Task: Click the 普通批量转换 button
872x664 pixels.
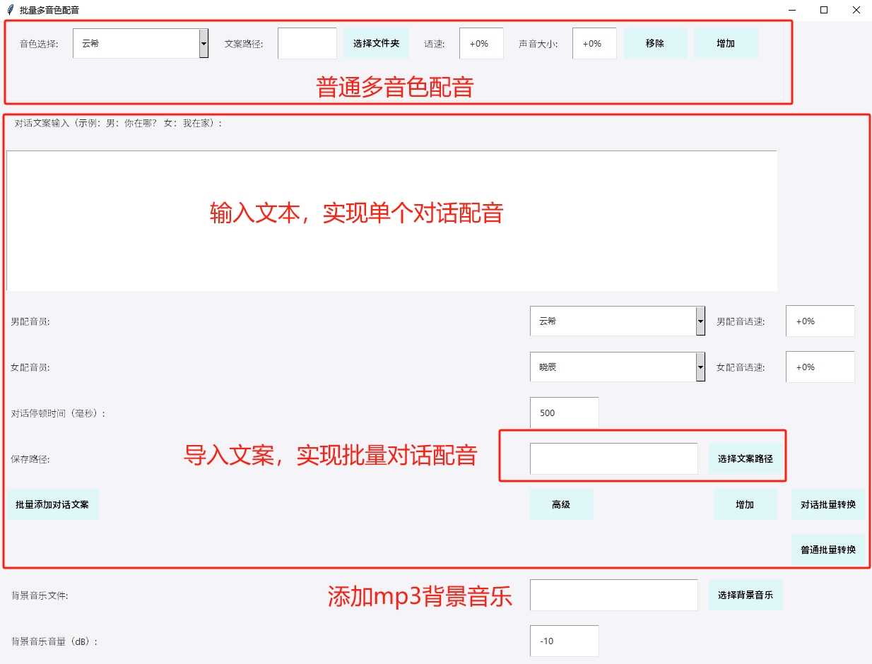Action: point(827,550)
